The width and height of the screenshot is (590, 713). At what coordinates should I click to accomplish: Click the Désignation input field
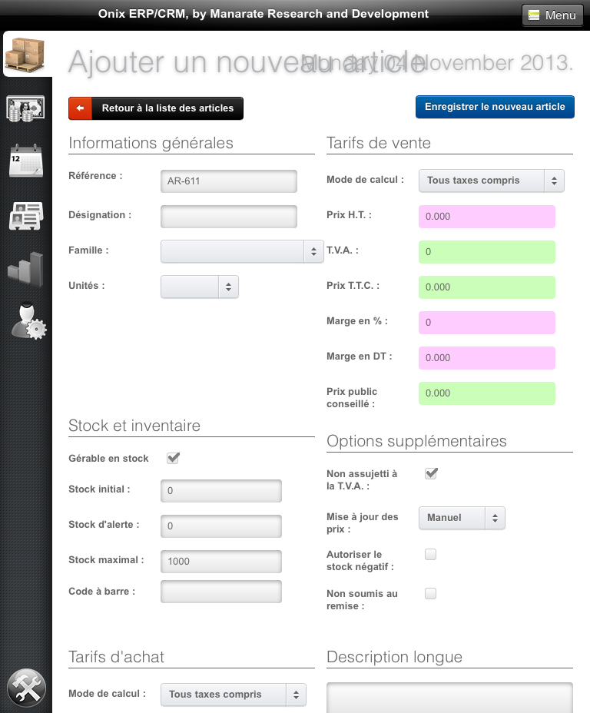pos(229,217)
